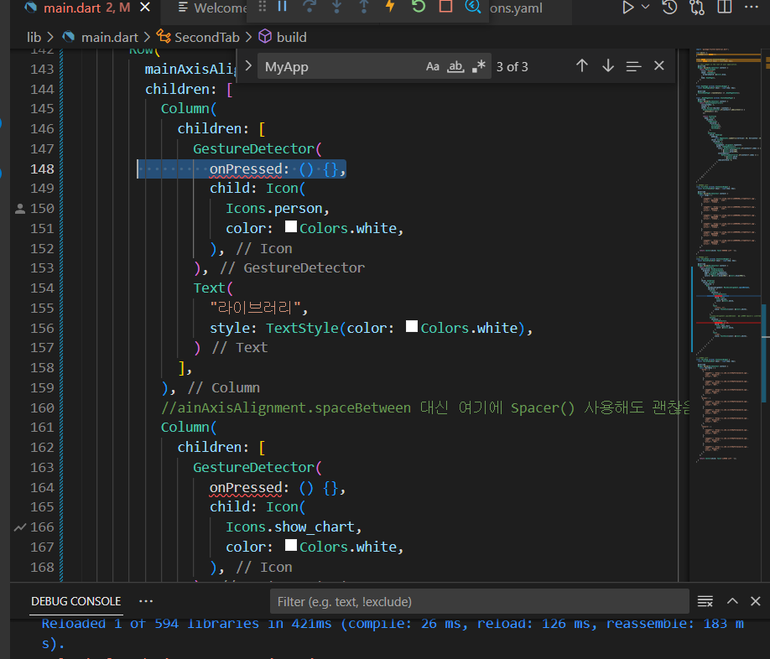Stop debugging with red square

(x=445, y=7)
